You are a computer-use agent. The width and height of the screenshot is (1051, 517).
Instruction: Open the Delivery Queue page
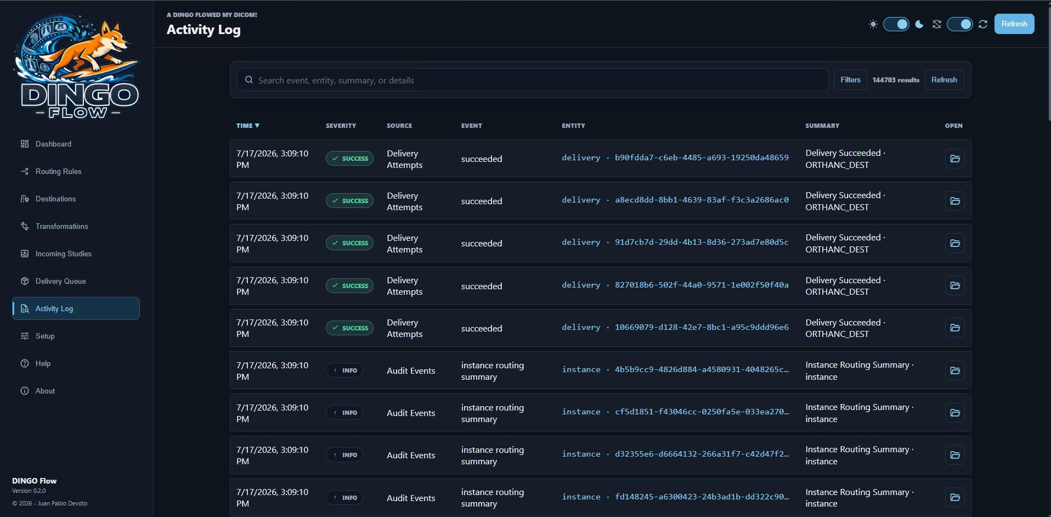point(76,281)
